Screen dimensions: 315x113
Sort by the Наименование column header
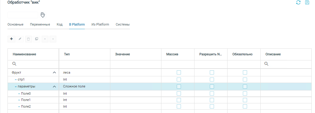[x=25, y=54]
